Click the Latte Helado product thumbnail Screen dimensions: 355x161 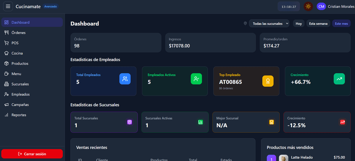(283, 158)
